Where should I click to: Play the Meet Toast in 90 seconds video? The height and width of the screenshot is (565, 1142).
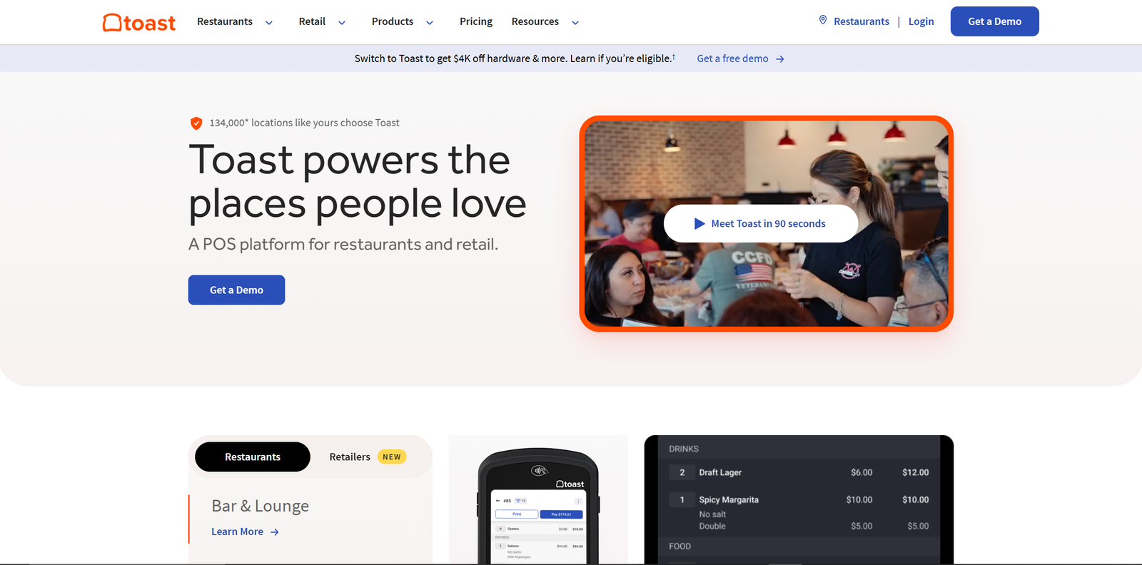click(x=761, y=223)
